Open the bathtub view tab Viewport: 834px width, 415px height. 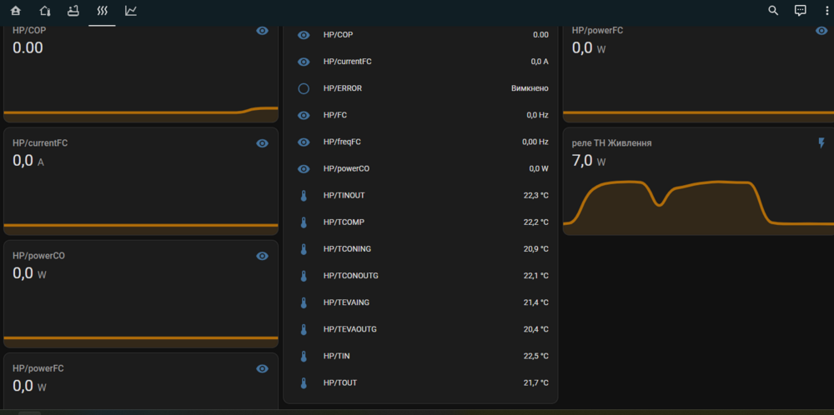(x=73, y=11)
